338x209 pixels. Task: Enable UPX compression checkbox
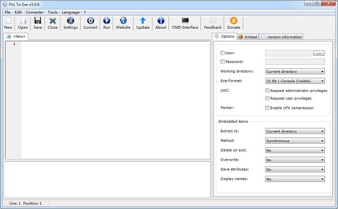pyautogui.click(x=267, y=108)
